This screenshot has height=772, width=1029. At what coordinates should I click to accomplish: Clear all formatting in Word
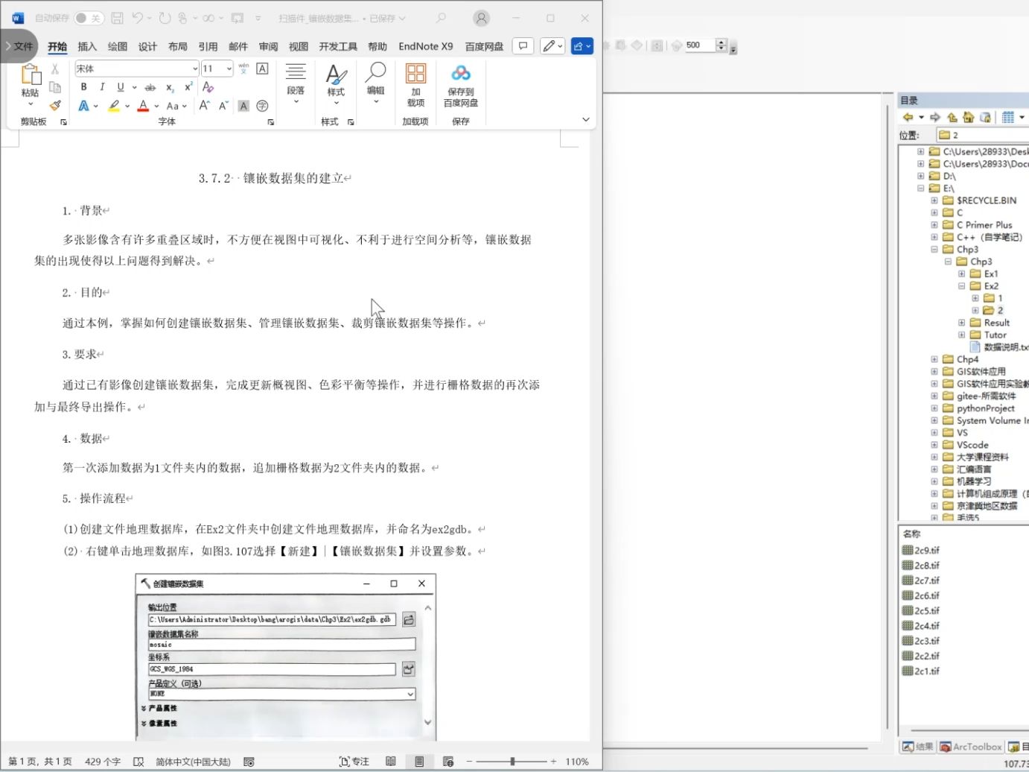point(208,87)
